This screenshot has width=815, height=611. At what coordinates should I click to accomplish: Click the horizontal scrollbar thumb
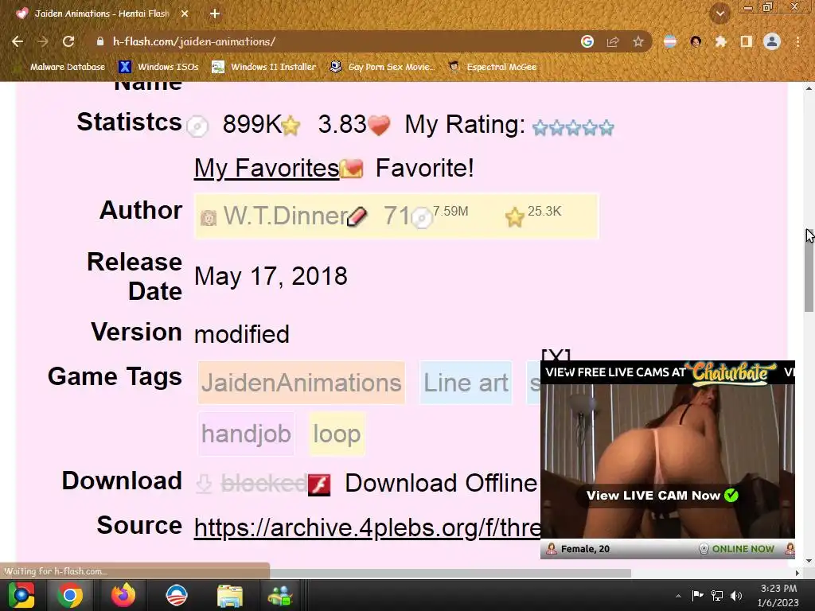[450, 573]
